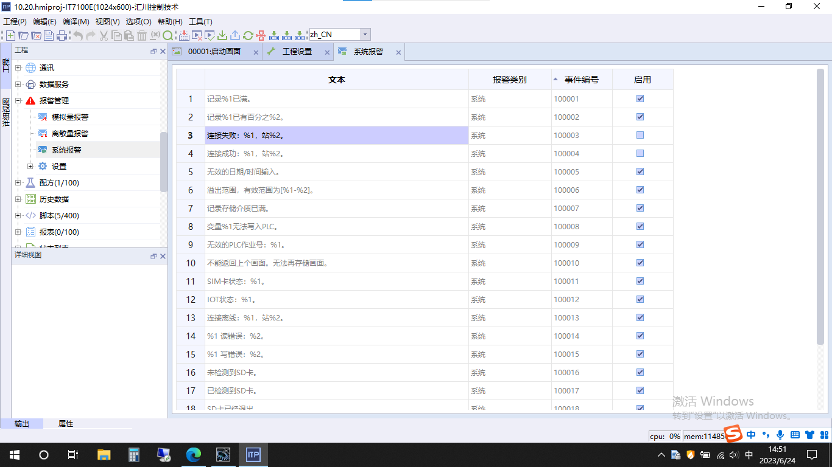This screenshot has width=832, height=467.
Task: Click the project tree vertical scrollbar
Action: pyautogui.click(x=163, y=162)
